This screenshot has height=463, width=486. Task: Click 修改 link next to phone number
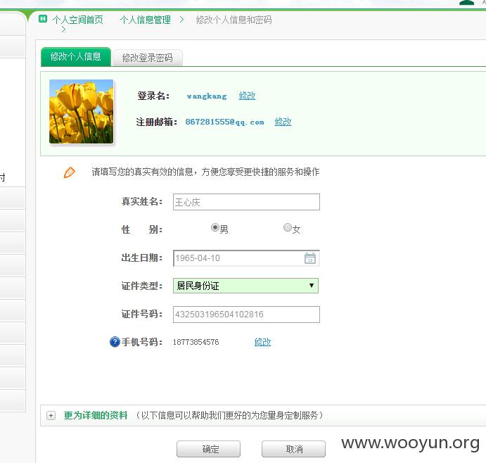click(262, 342)
